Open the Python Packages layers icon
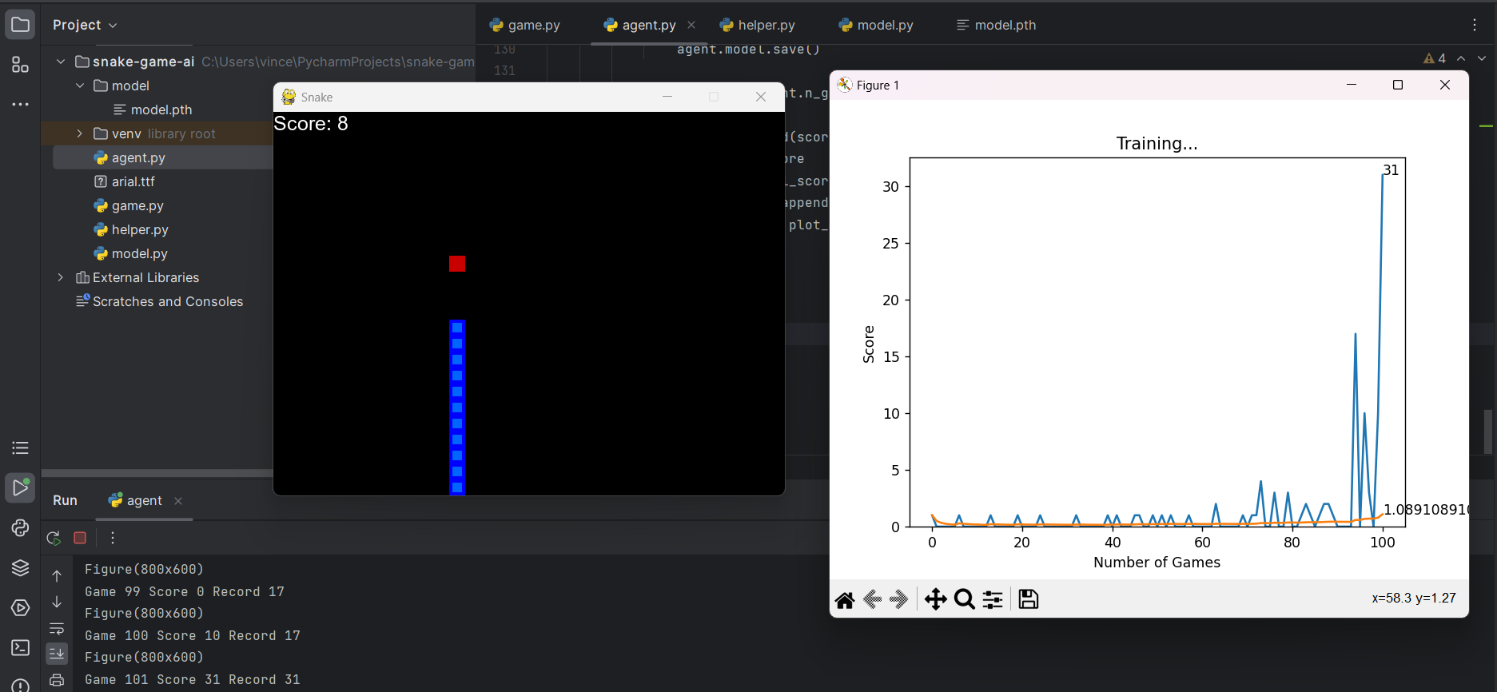Viewport: 1497px width, 692px height. pyautogui.click(x=20, y=568)
